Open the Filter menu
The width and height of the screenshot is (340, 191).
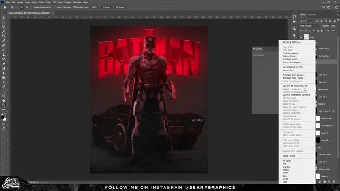pos(48,2)
